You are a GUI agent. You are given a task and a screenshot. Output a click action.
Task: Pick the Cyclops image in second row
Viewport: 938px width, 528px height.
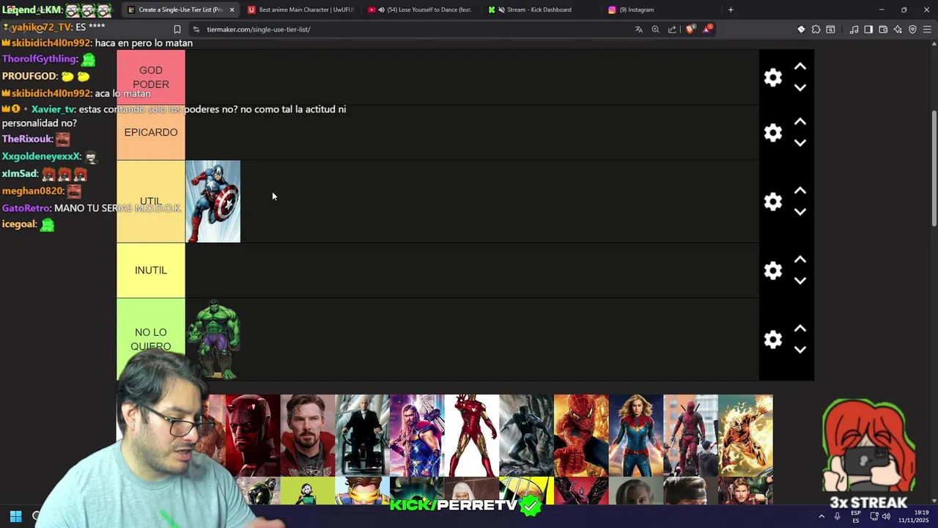(x=362, y=491)
